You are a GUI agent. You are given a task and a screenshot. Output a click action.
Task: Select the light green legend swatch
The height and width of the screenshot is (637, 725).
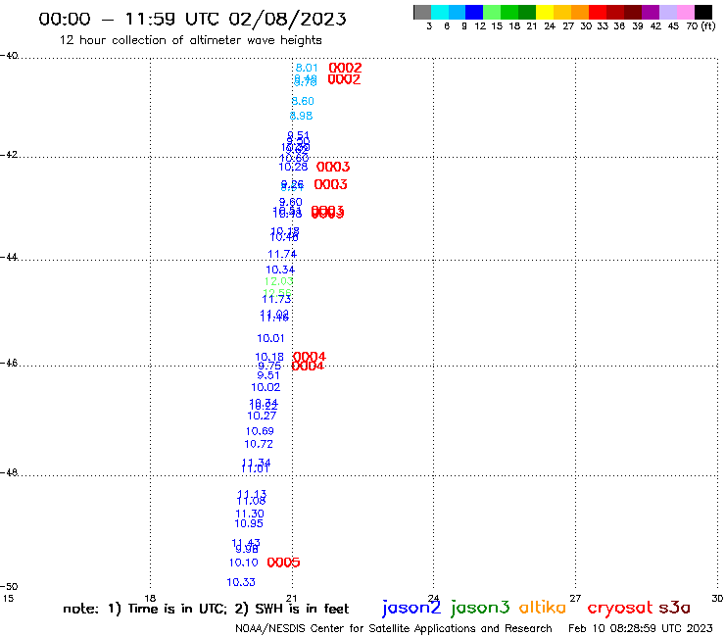(492, 12)
